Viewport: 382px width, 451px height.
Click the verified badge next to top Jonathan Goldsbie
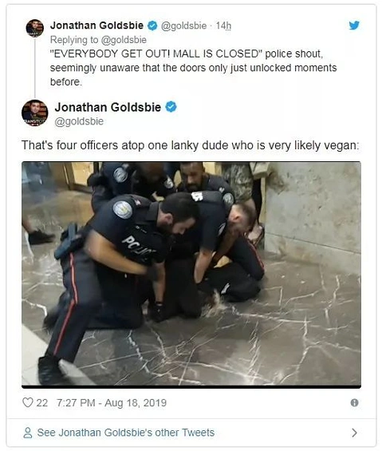(x=152, y=26)
